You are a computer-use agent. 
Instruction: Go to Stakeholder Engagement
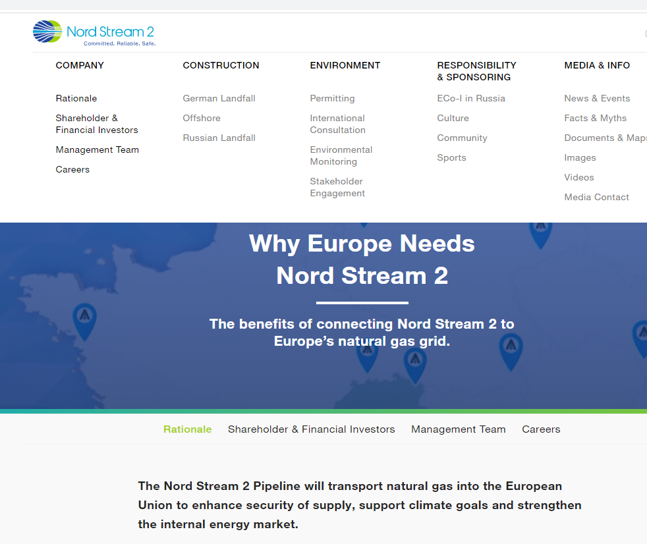(337, 187)
